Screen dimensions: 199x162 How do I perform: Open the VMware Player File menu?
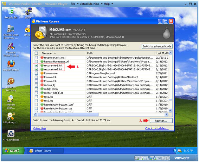(73, 4)
